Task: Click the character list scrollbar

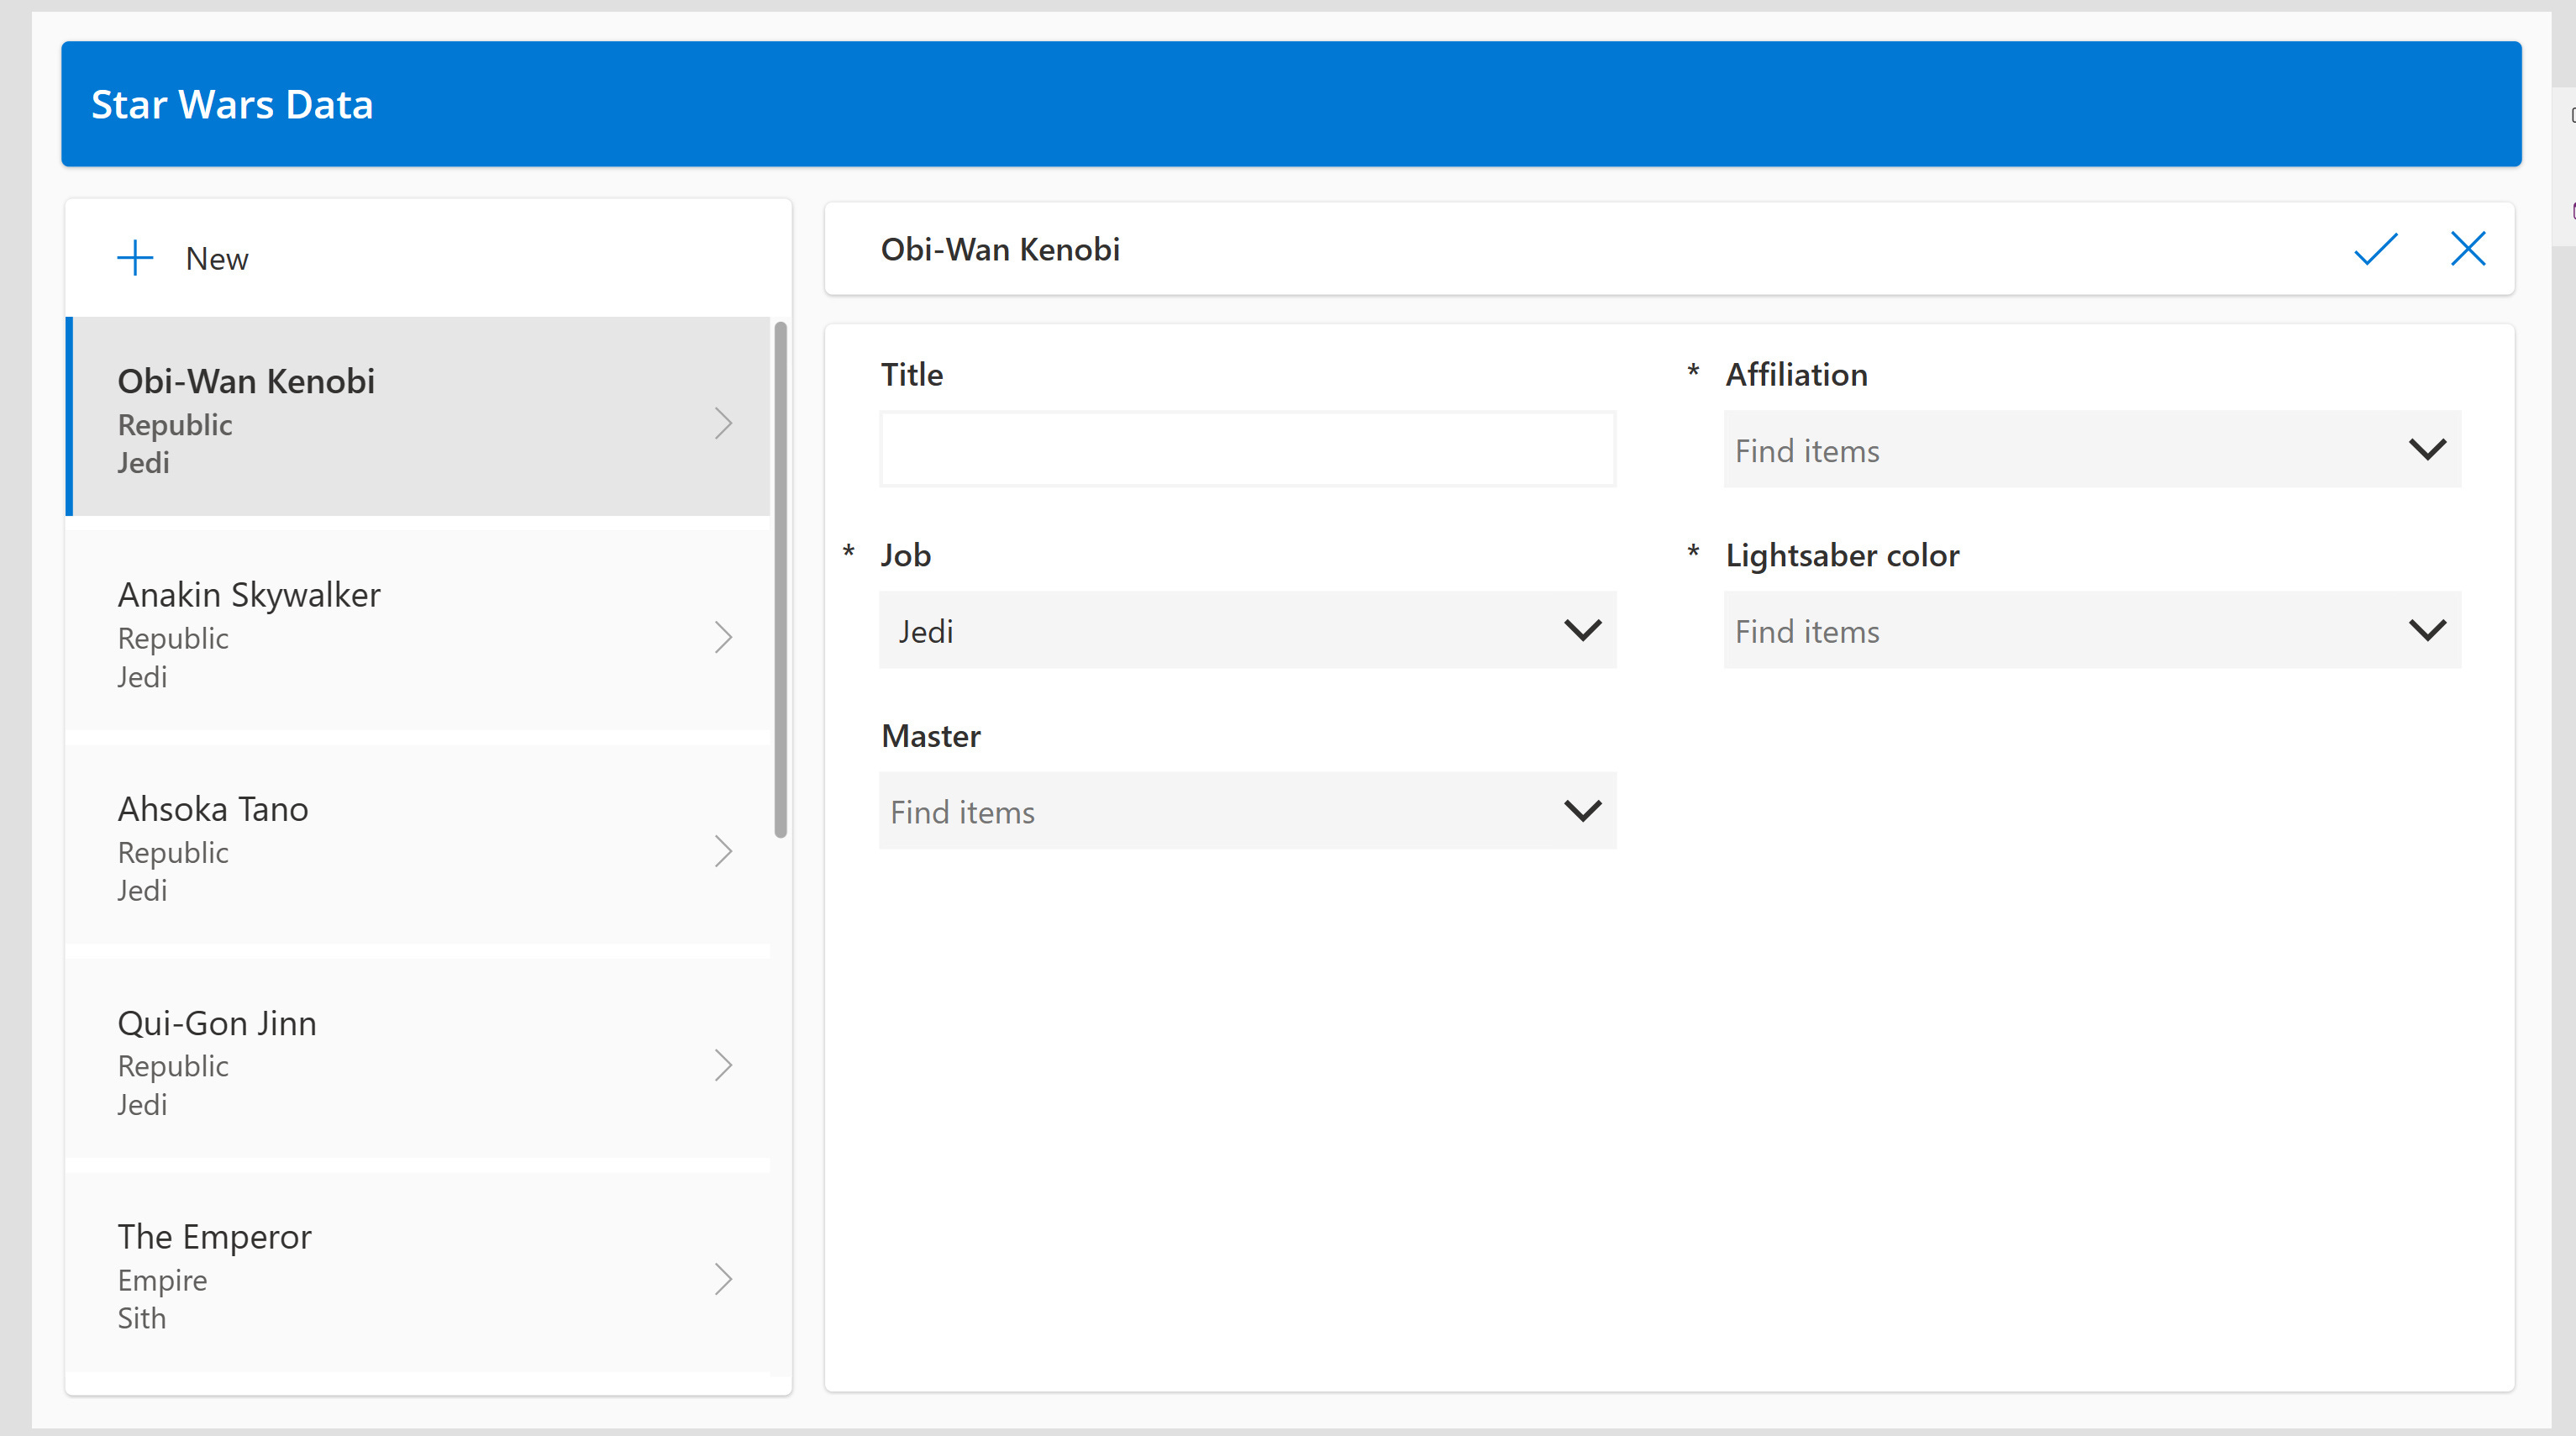Action: [780, 580]
